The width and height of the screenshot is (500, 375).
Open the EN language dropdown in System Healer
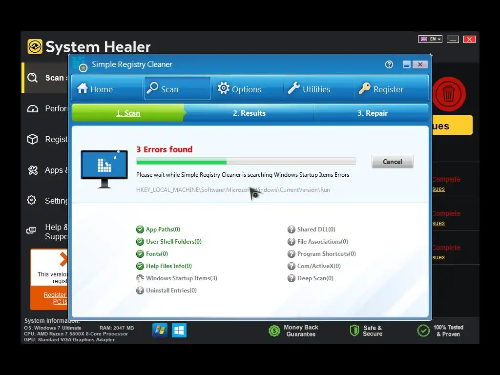pos(430,39)
